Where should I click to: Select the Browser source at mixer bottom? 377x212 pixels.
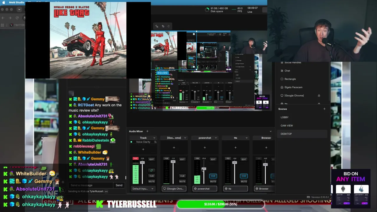point(264,189)
